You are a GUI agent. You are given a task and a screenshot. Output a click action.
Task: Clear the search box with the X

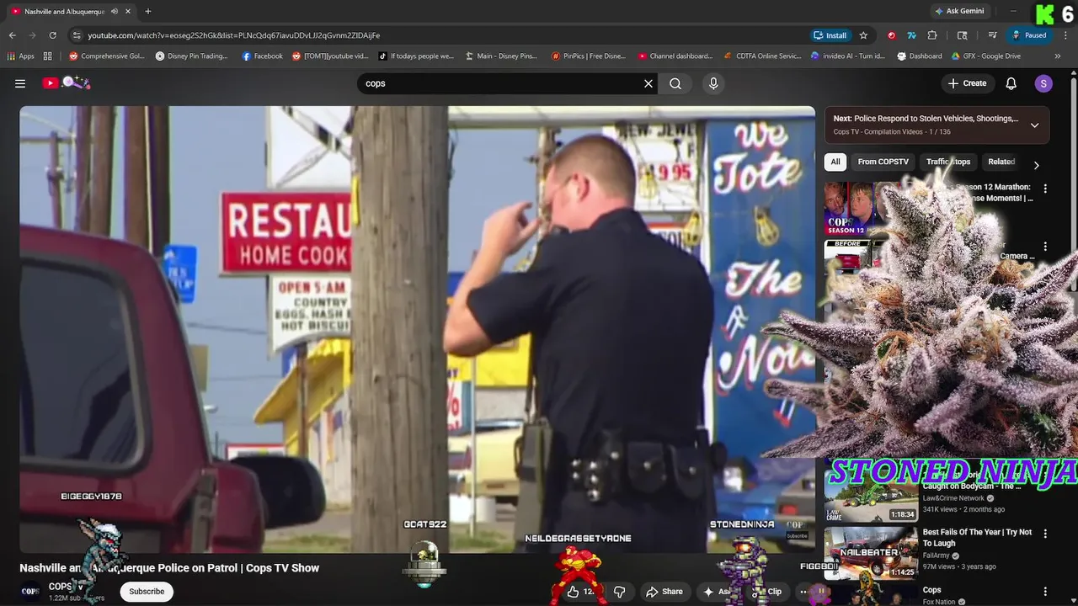click(648, 83)
